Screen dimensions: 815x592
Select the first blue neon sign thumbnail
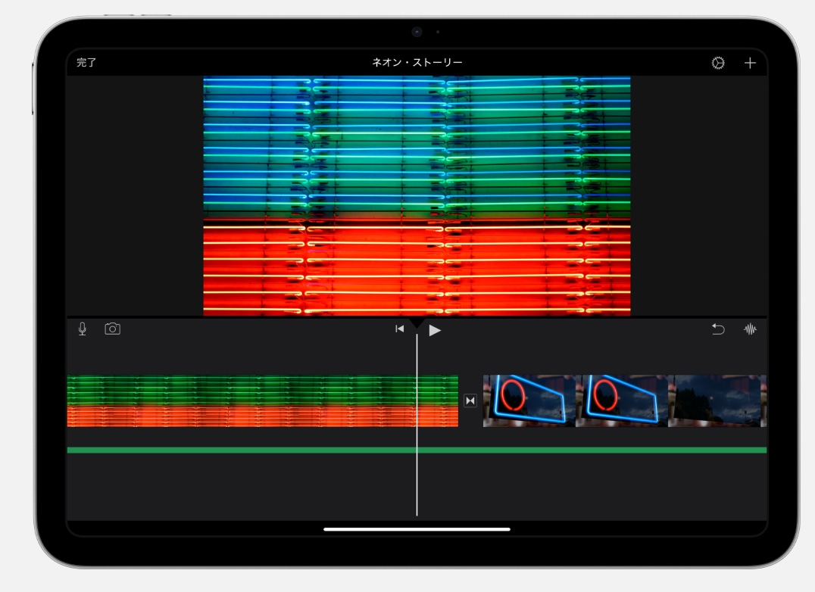529,400
